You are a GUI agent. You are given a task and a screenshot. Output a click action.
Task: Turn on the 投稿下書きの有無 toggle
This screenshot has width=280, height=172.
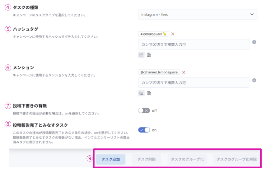pyautogui.click(x=144, y=111)
